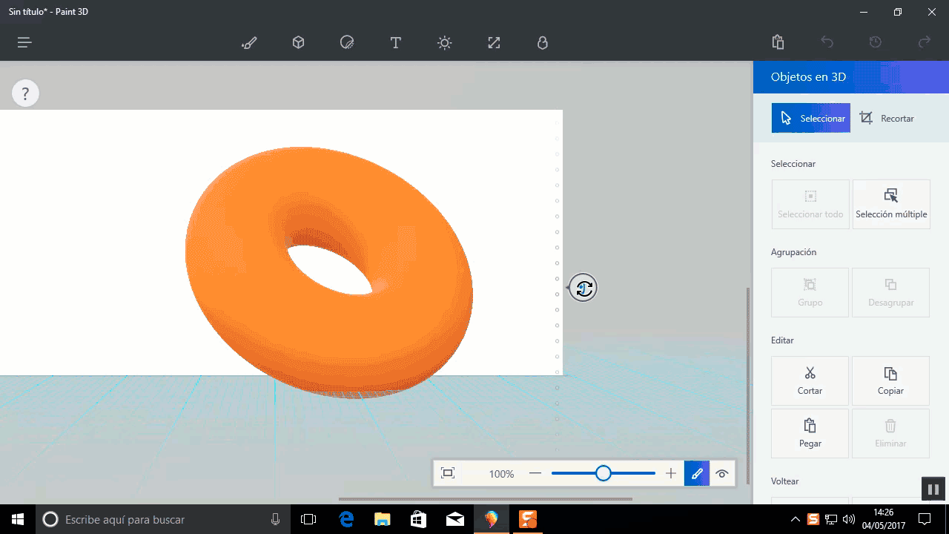Click the Paste icon in the top bar
The width and height of the screenshot is (949, 534).
pyautogui.click(x=778, y=42)
